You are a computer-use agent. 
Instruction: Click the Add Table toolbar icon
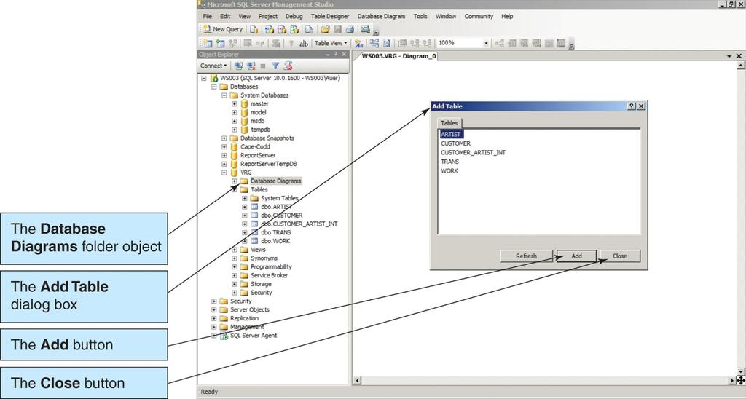pyautogui.click(x=220, y=43)
